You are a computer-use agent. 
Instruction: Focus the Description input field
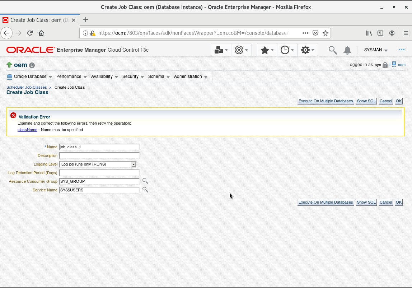[x=99, y=156]
